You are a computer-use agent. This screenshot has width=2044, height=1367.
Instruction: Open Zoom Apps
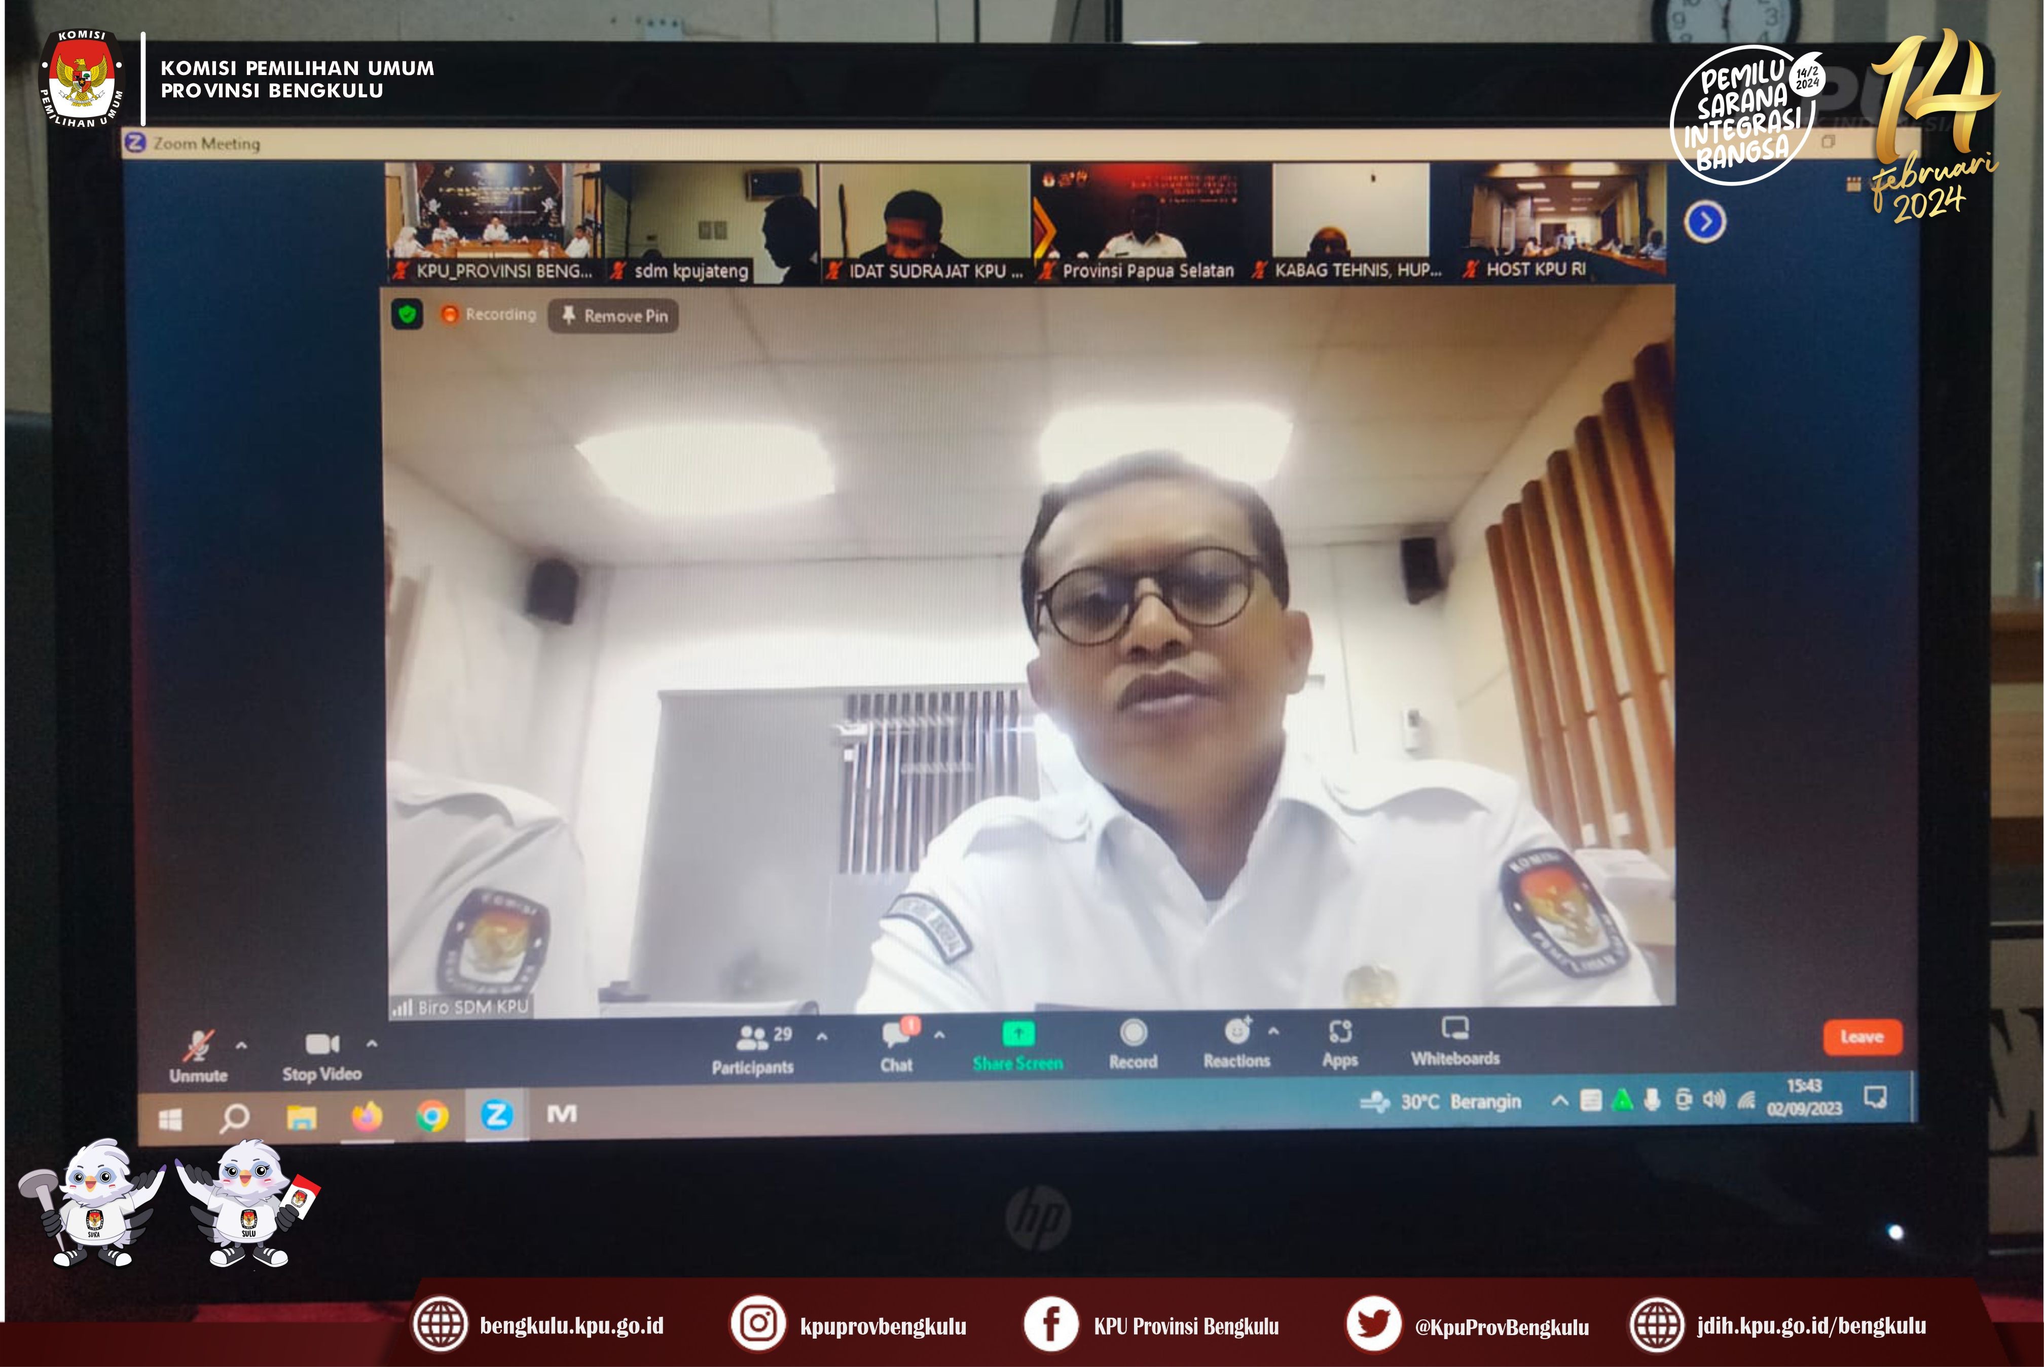coord(1340,1033)
